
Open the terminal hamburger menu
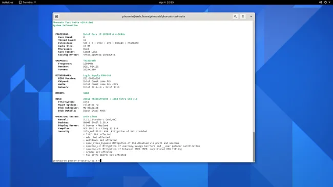click(243, 16)
